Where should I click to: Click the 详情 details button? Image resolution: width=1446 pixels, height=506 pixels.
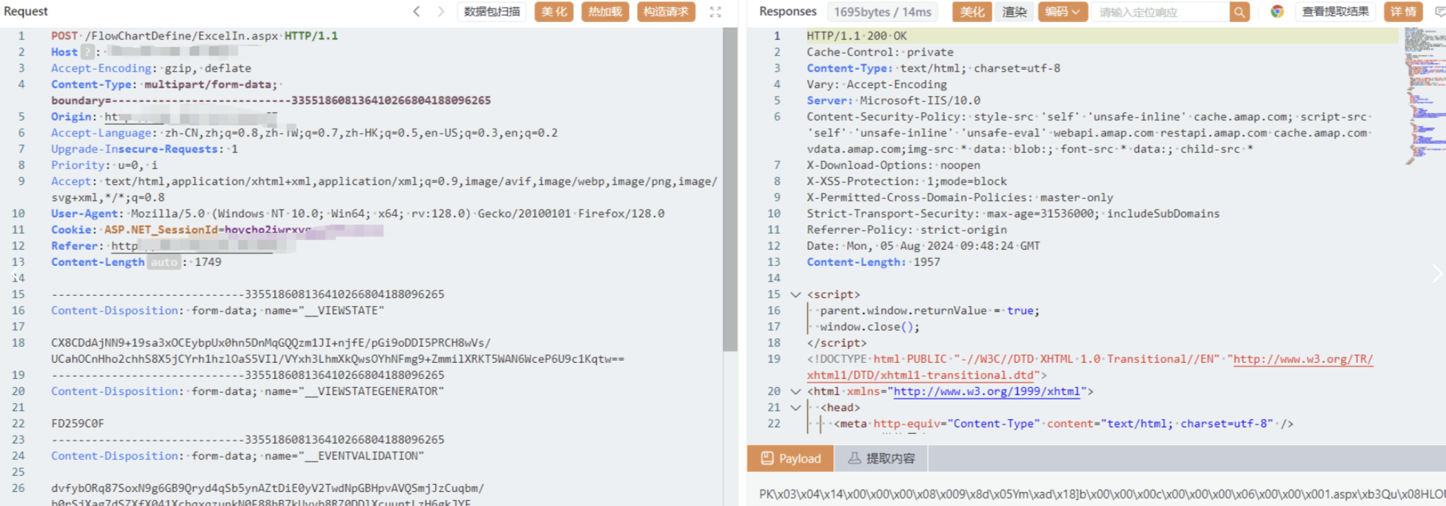point(1403,12)
